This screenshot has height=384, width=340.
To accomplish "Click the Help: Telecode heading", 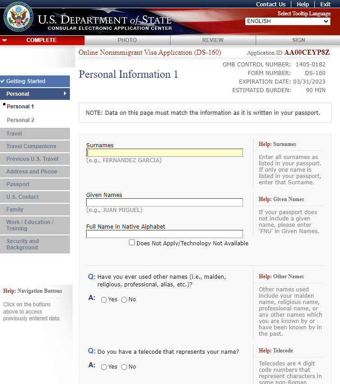I will coord(276,351).
